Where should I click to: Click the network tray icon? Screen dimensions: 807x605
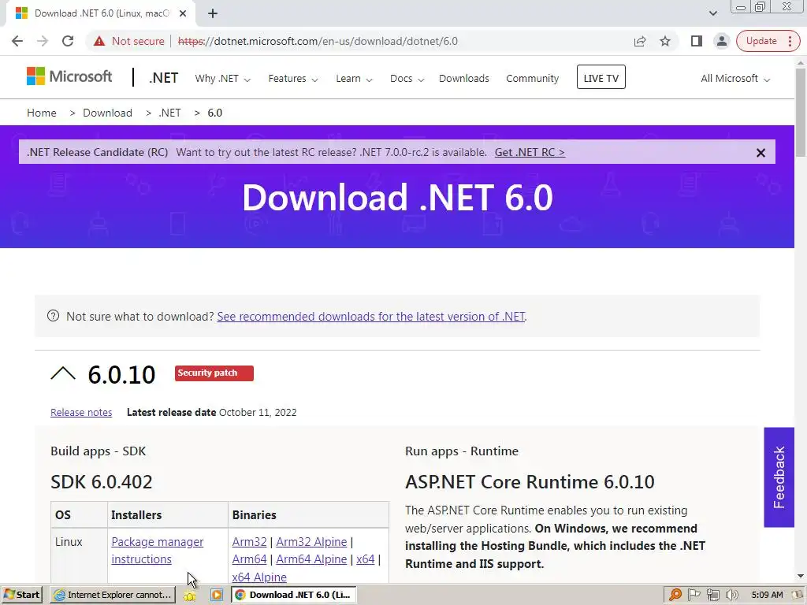tap(712, 595)
